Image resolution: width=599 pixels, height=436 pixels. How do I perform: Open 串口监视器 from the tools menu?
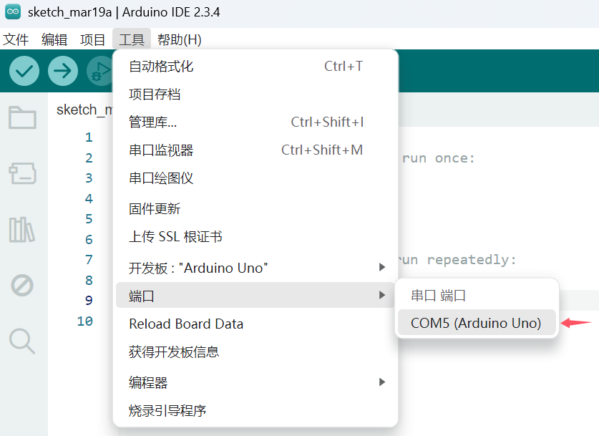[161, 150]
